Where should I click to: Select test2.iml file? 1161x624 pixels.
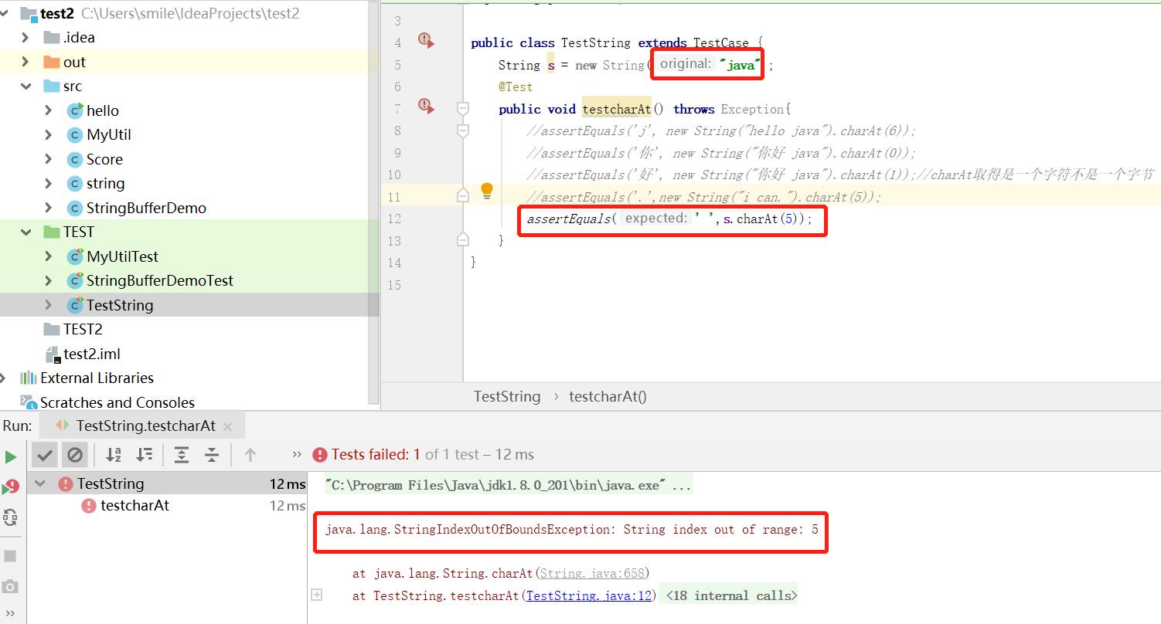tap(91, 354)
